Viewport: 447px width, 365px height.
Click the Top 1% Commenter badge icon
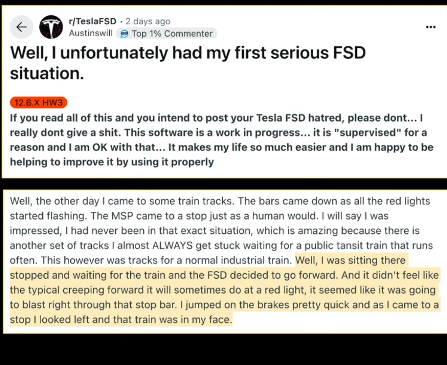pyautogui.click(x=125, y=34)
